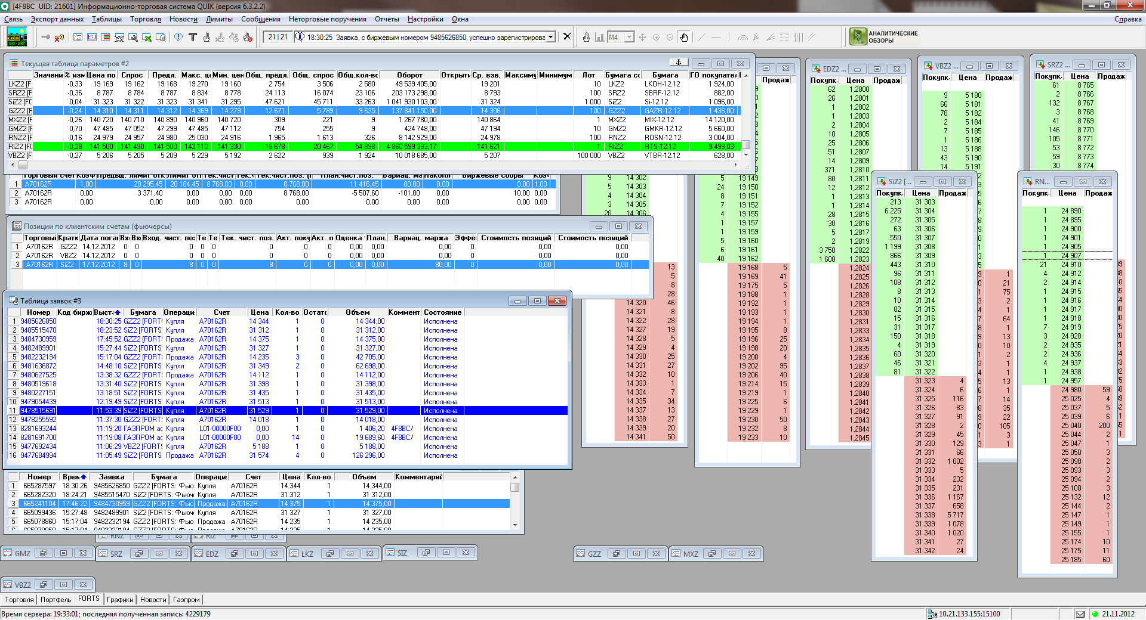1146x620 pixels.
Task: Select the vertical line drawing tool
Action: 729,37
